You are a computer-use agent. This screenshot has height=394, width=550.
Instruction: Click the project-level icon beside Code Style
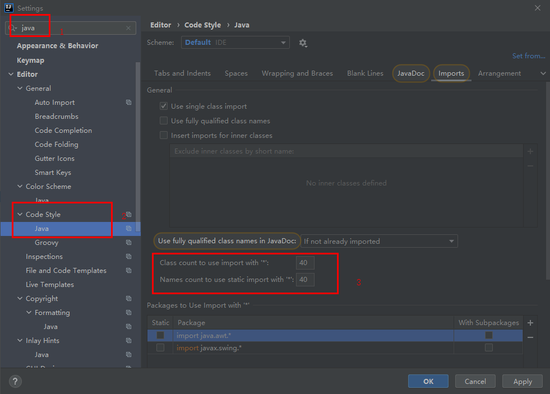coord(129,214)
